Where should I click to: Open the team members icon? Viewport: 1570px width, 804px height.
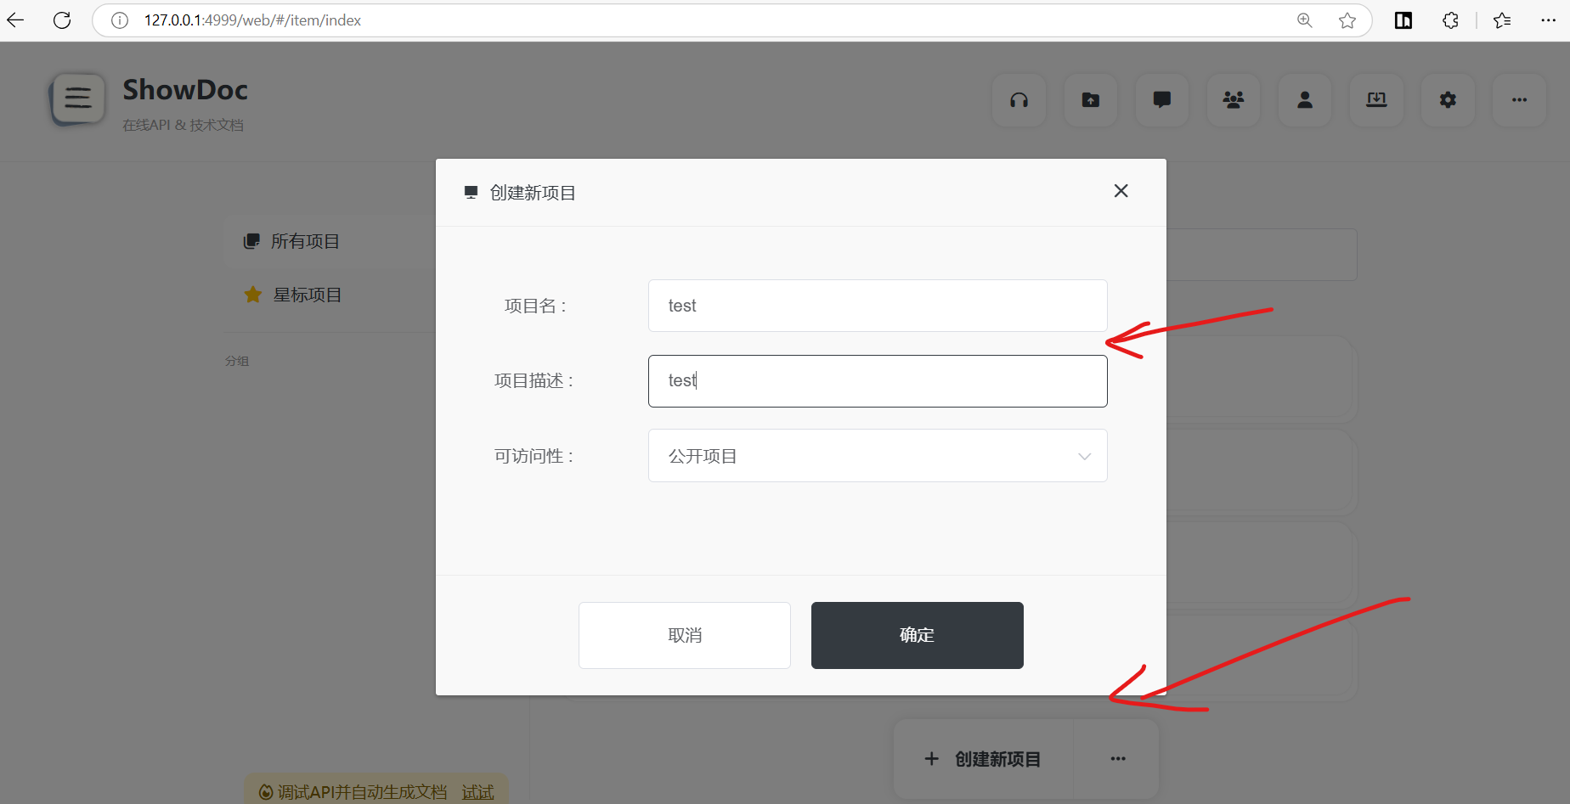1233,100
